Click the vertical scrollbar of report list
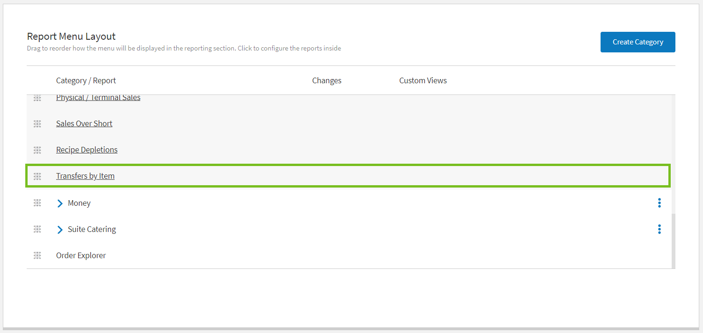The width and height of the screenshot is (703, 333). click(673, 240)
